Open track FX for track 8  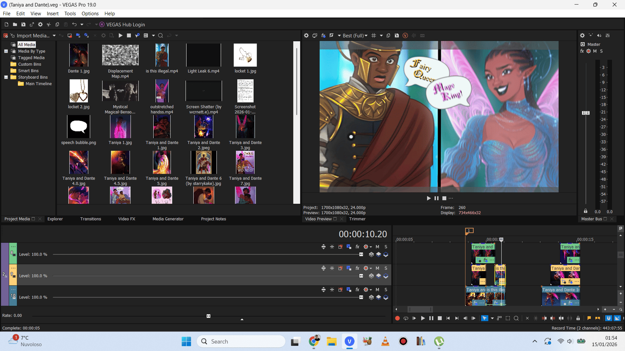[x=357, y=247]
